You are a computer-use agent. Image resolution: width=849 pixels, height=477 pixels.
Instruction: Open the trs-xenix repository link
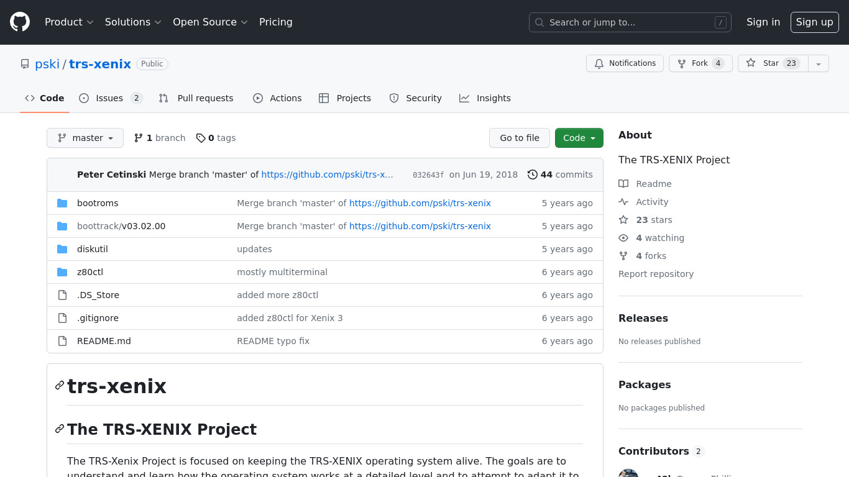pyautogui.click(x=100, y=64)
